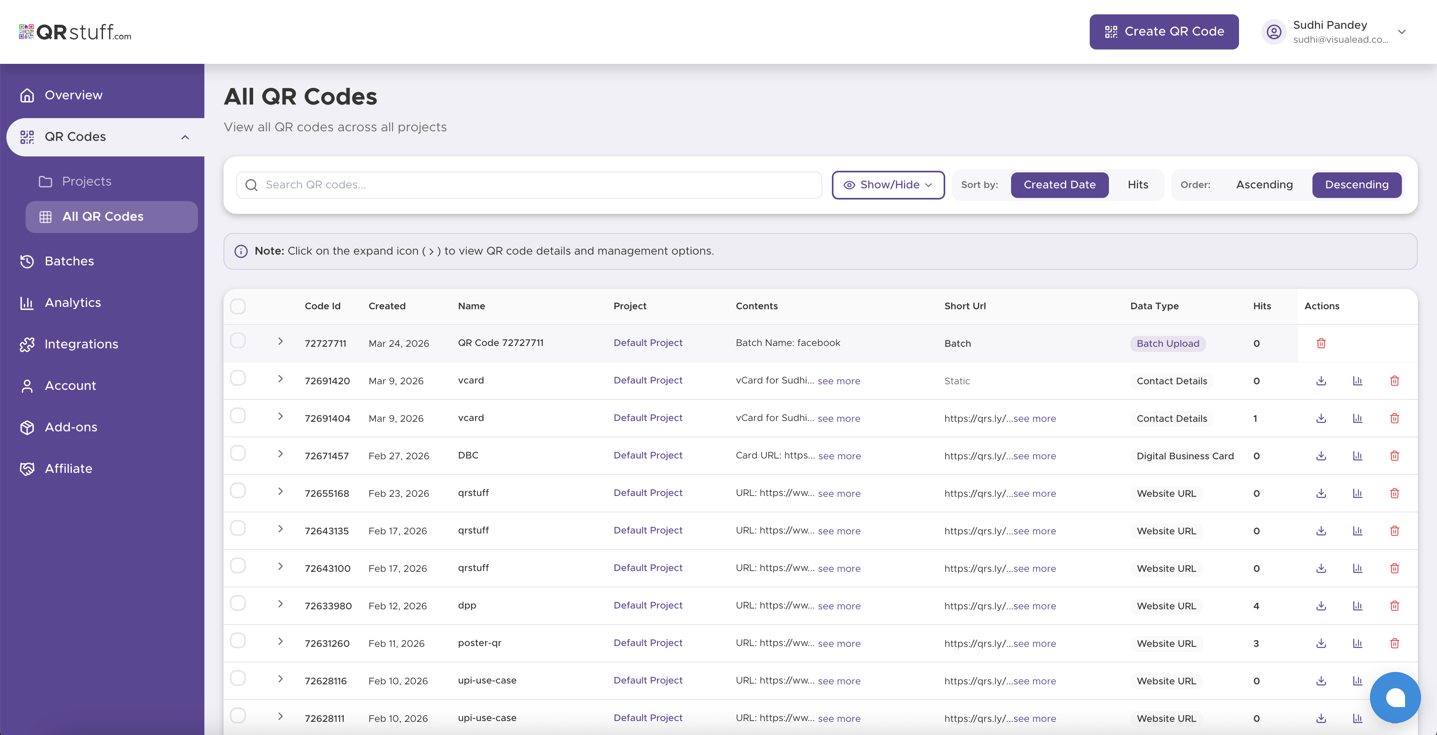
Task: Click the Create QR Code button
Action: pos(1164,32)
